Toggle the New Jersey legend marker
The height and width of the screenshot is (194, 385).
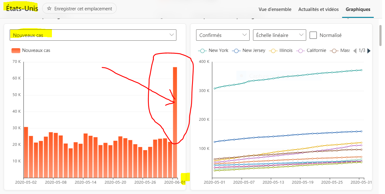pyautogui.click(x=236, y=50)
